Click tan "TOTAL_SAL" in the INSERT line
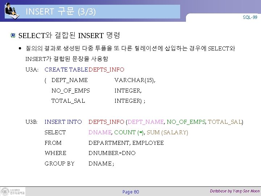Image resolution: width=261 pixels, height=196 pixels. (225, 122)
